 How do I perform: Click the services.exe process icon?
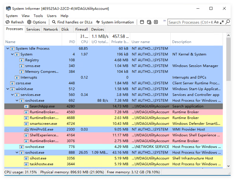17,95
